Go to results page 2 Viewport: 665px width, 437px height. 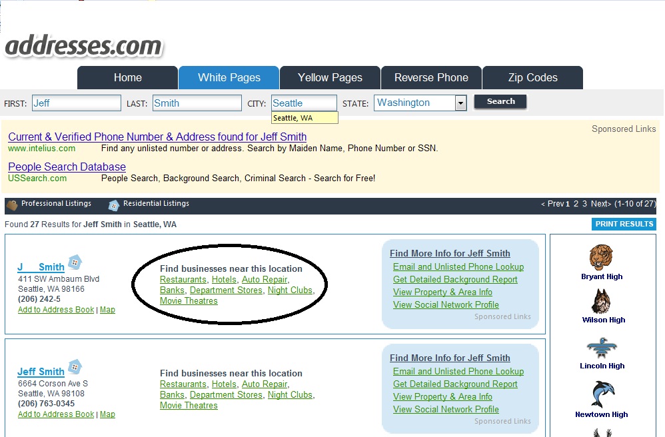tap(576, 204)
